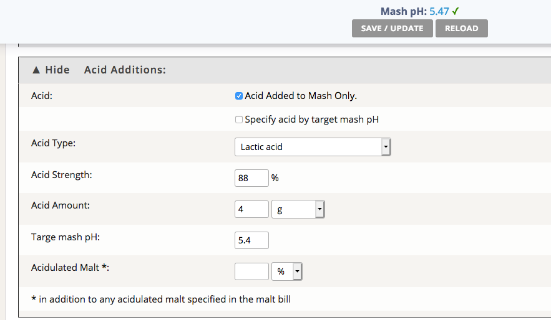
Task: Open the Acid Type dropdown showing Lactic acid
Action: [x=313, y=147]
